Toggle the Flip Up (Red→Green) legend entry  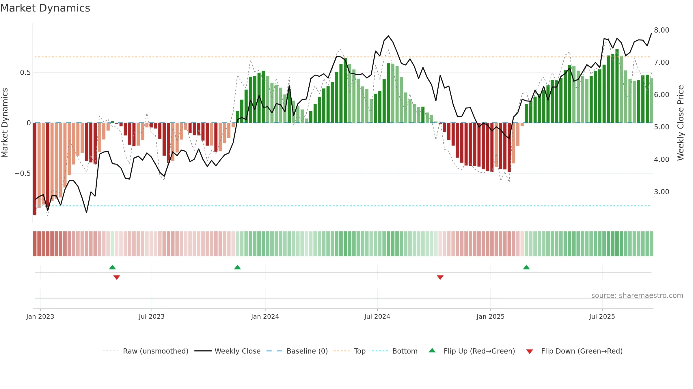coord(472,351)
